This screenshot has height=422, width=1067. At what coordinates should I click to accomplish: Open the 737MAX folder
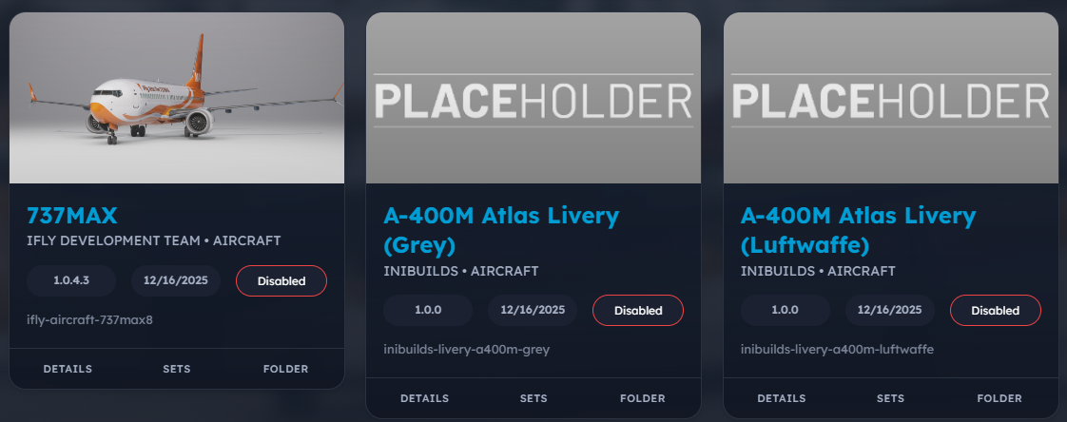pyautogui.click(x=285, y=369)
